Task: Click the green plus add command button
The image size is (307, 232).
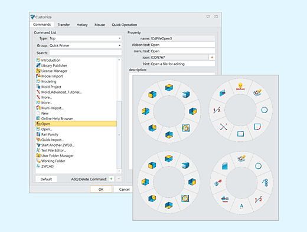Action: point(111,179)
